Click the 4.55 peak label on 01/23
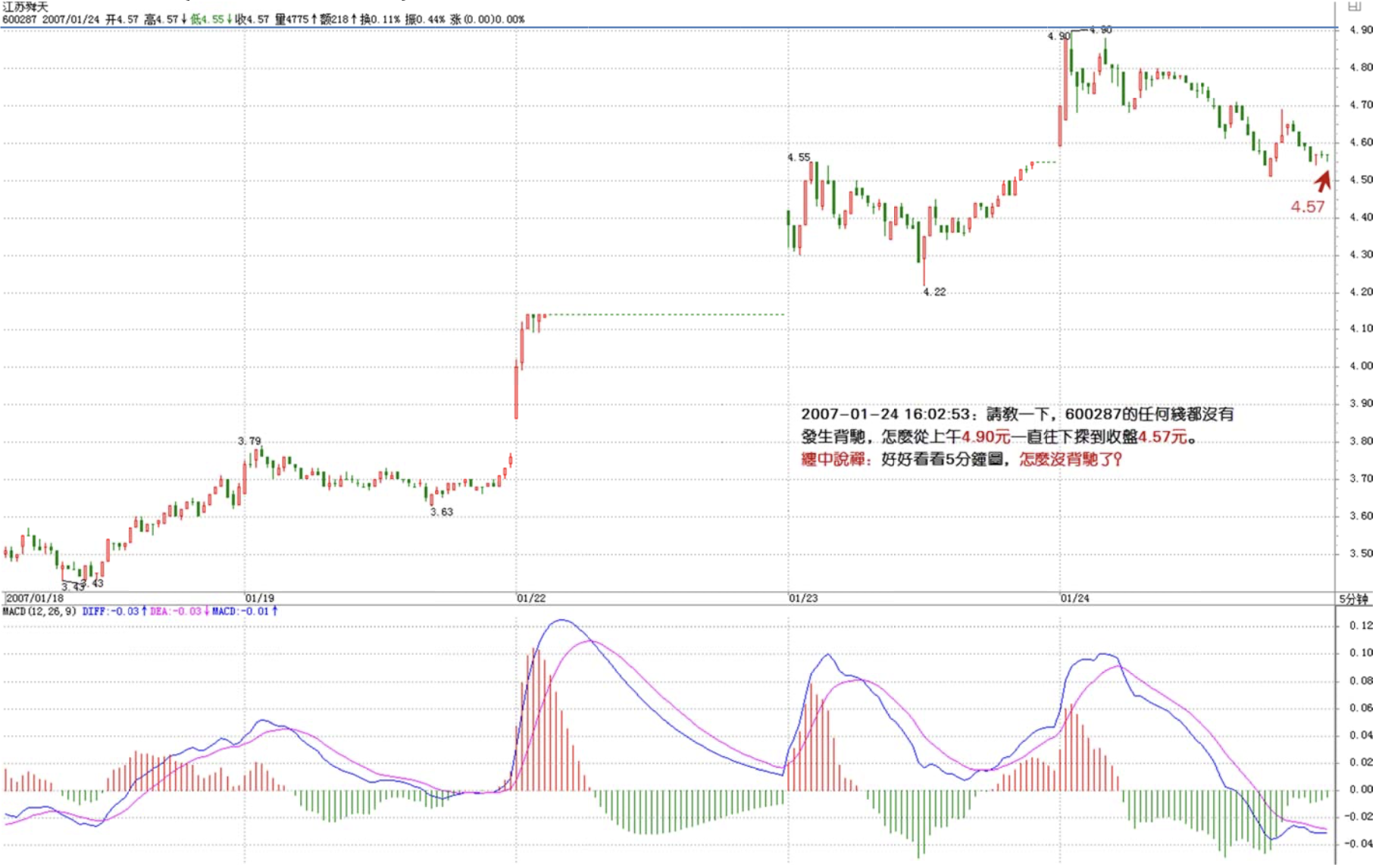 click(799, 158)
